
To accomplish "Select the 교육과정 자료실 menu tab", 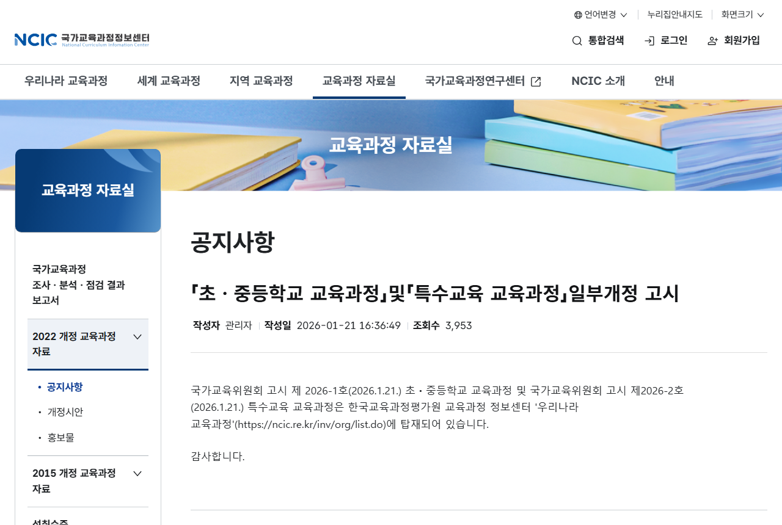I will tap(359, 81).
